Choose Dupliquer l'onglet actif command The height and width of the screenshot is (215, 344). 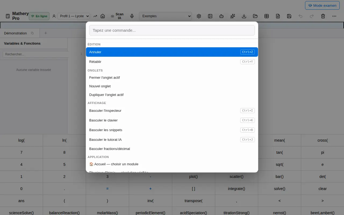172,95
